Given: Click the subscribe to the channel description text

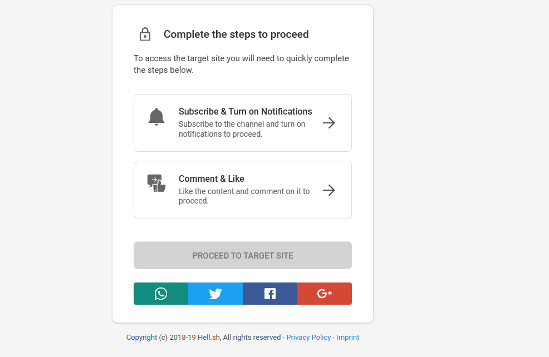Looking at the screenshot, I should pos(242,129).
